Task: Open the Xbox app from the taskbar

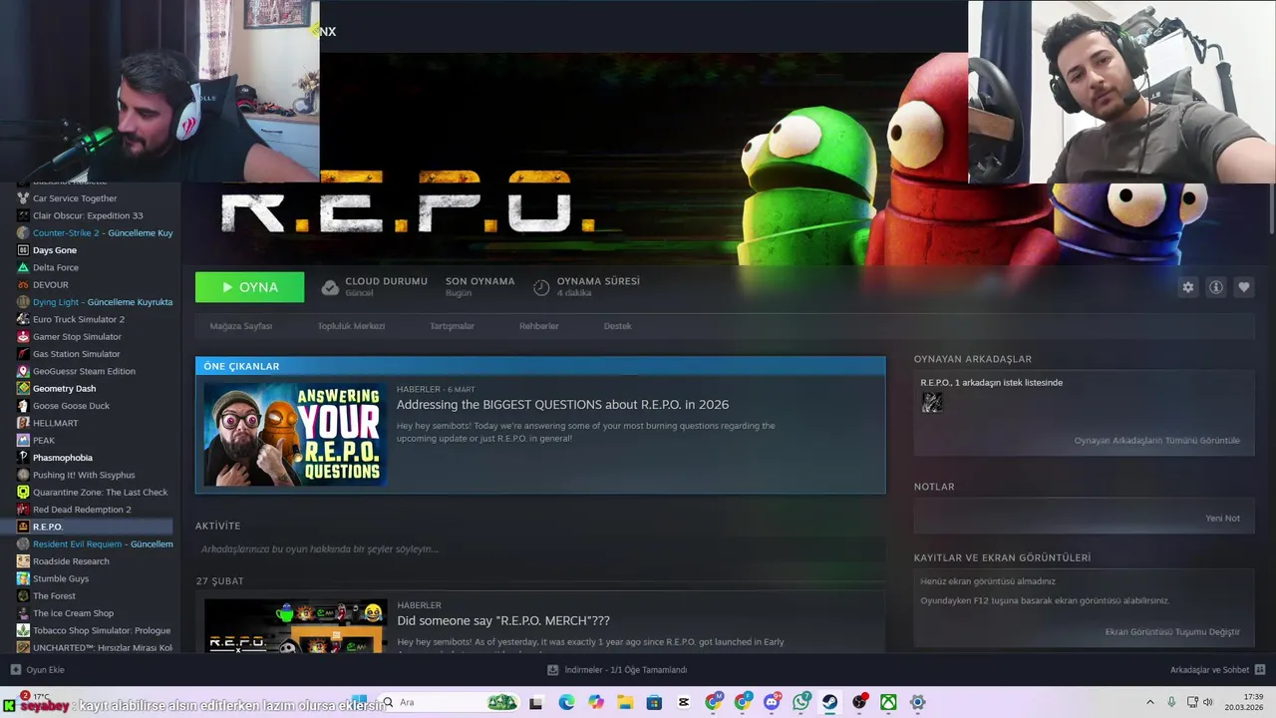Action: [x=888, y=702]
